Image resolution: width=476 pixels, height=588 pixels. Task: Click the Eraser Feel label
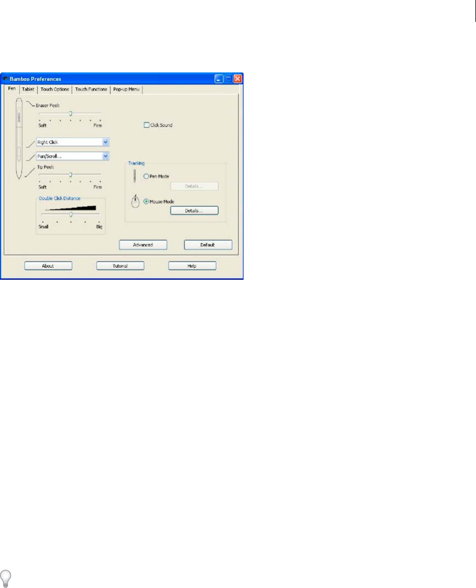(48, 105)
